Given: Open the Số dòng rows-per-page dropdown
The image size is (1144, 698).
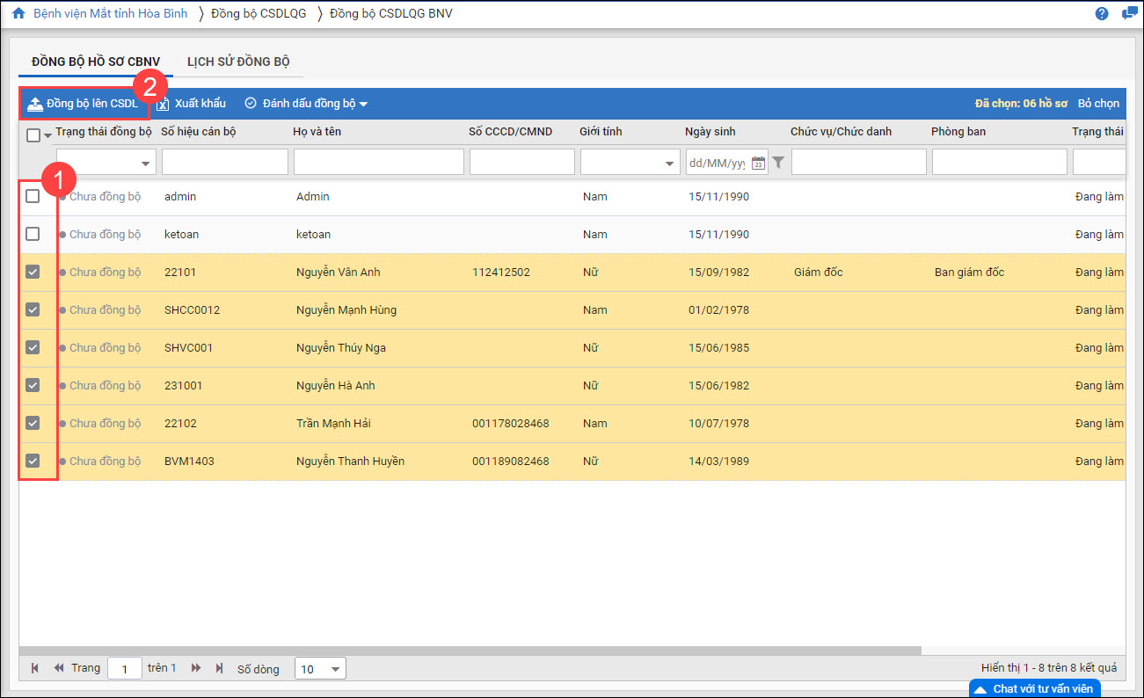Looking at the screenshot, I should pos(320,669).
